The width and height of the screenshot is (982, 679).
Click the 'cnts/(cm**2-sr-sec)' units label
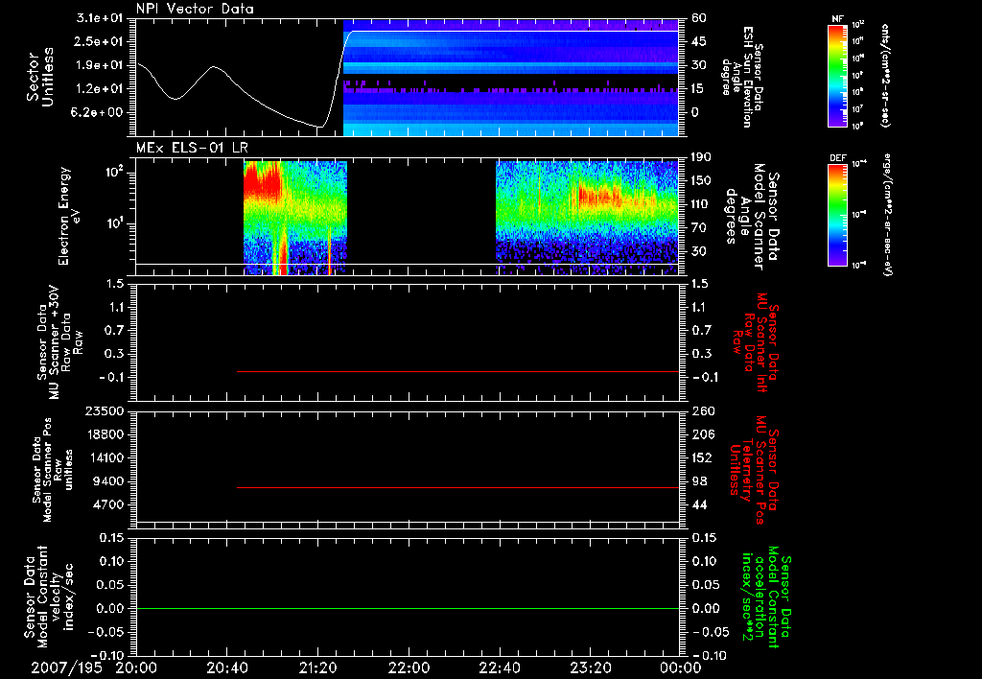point(885,76)
